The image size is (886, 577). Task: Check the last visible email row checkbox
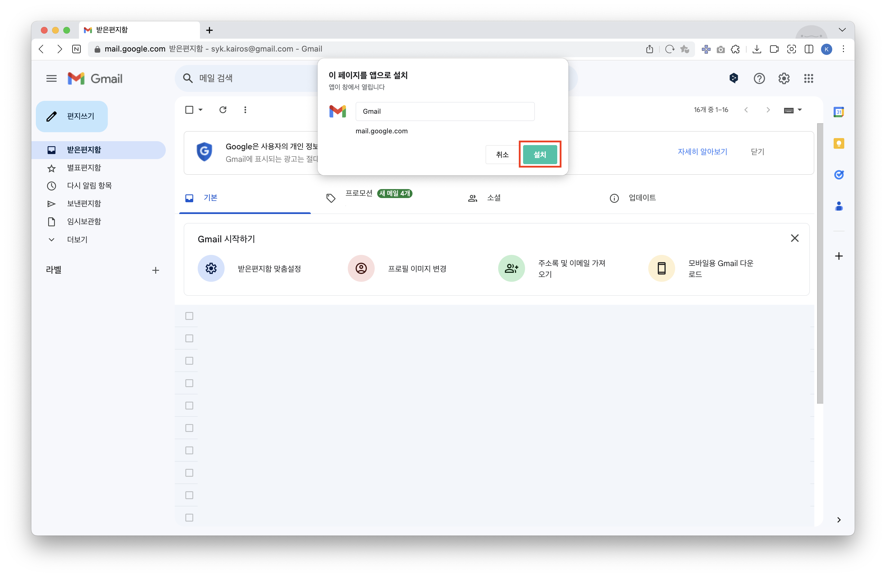(x=189, y=517)
